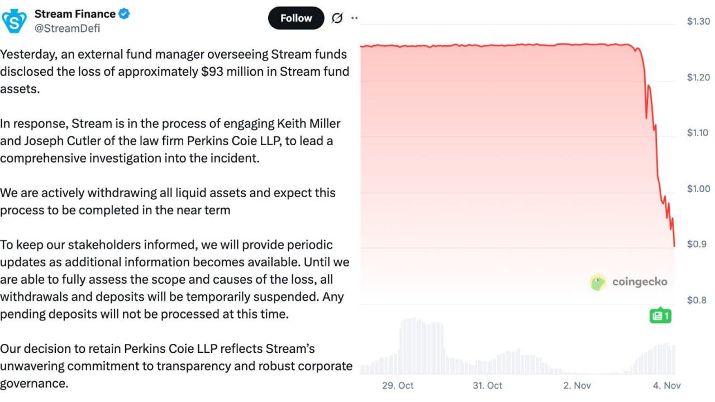Select the 29. Oct date label
The width and height of the screenshot is (715, 402).
pos(398,385)
